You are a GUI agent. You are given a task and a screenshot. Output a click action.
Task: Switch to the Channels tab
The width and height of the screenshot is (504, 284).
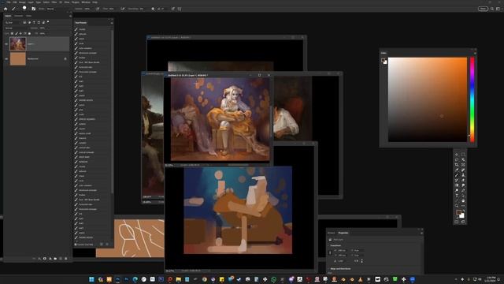(19, 16)
